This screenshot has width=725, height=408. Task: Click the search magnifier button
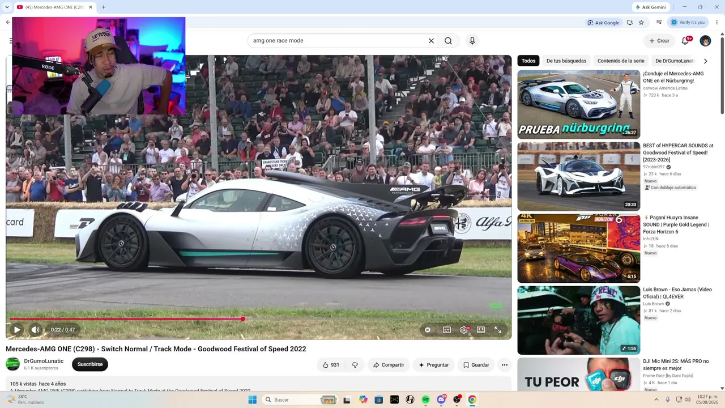pos(448,41)
